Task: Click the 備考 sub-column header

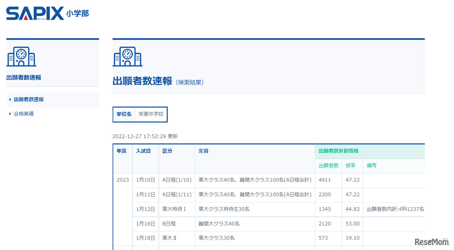Action: coord(372,166)
